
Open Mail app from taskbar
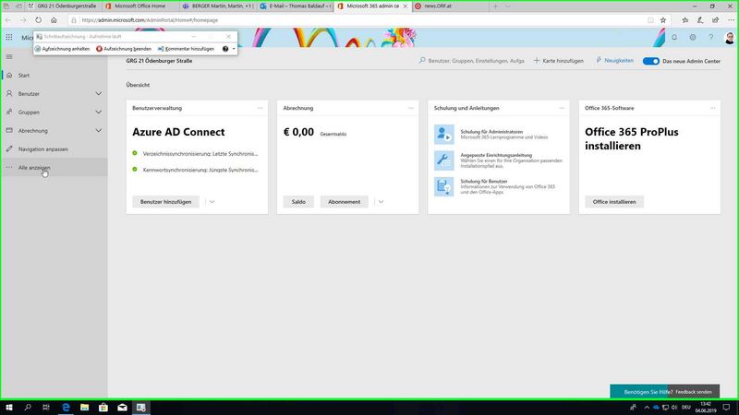(x=122, y=408)
